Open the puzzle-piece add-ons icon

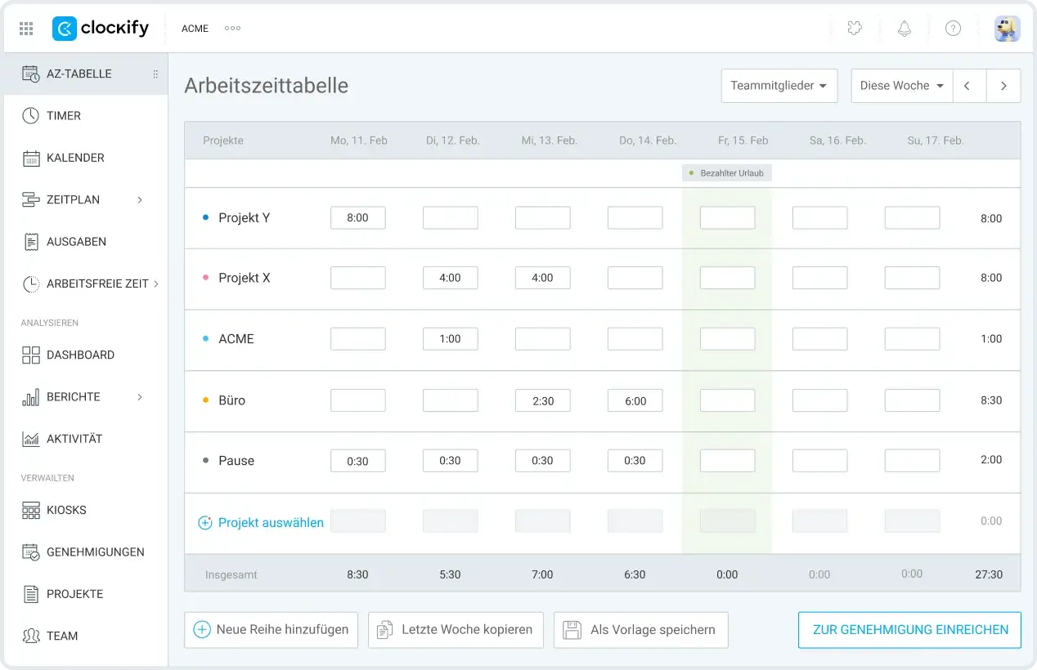[x=855, y=29]
